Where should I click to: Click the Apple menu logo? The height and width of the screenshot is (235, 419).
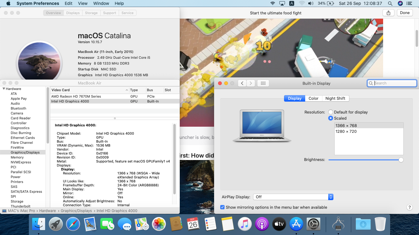tap(8, 3)
